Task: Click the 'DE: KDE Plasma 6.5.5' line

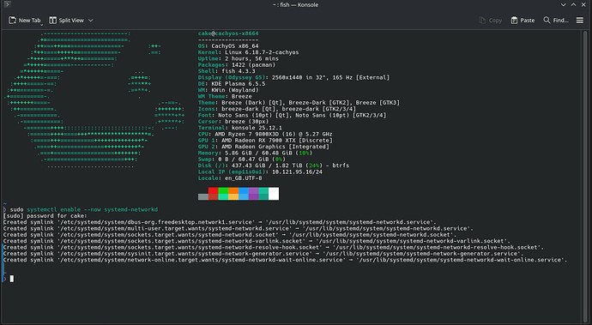Action: coord(232,84)
